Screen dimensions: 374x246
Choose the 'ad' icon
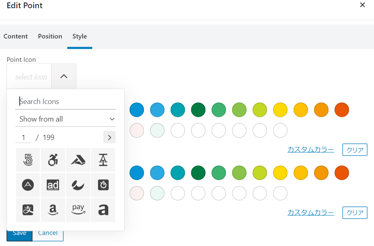[x=53, y=185]
